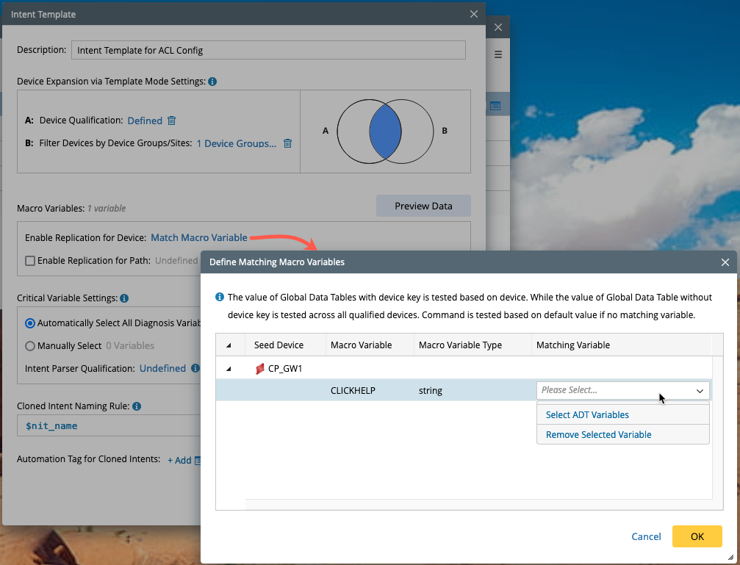Click the info icon in Define Matching dialog
The height and width of the screenshot is (565, 740).
tap(220, 298)
